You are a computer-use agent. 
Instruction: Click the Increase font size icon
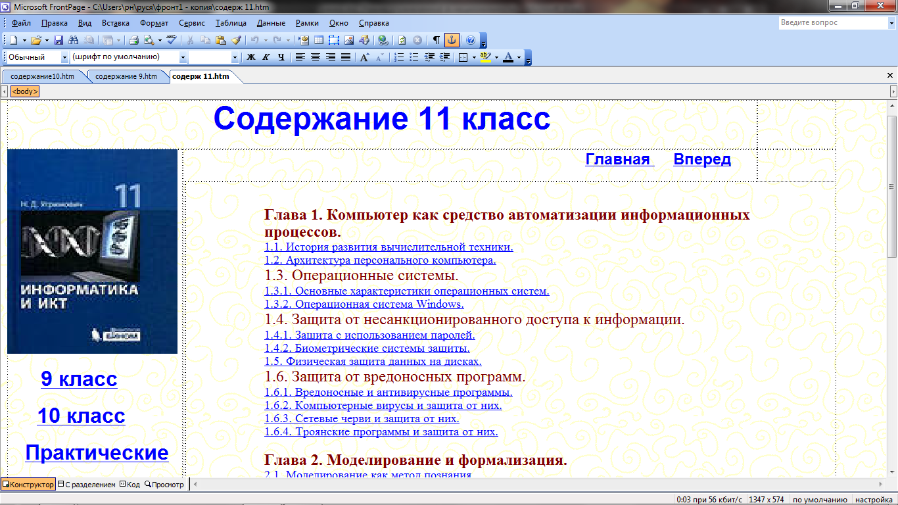[364, 57]
